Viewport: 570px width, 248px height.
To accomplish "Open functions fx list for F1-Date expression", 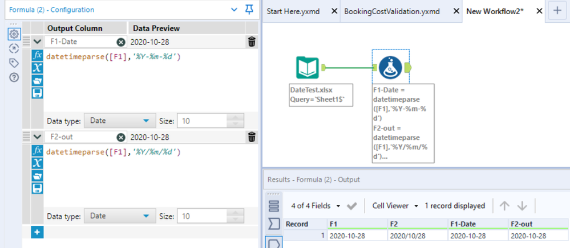I will (x=38, y=55).
